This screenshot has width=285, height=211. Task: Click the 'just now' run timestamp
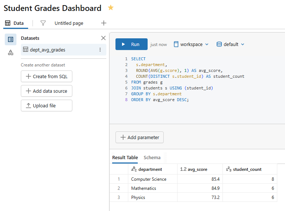click(x=159, y=45)
